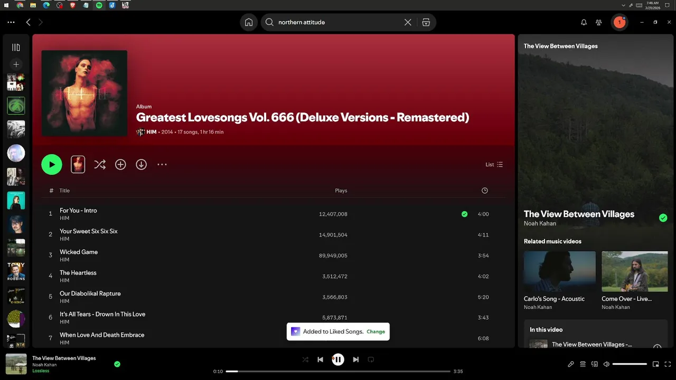
Task: Click The View Between Villages title in right panel
Action: 579,214
